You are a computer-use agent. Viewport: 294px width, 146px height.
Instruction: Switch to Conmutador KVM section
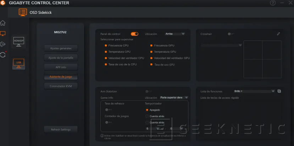coord(61,86)
